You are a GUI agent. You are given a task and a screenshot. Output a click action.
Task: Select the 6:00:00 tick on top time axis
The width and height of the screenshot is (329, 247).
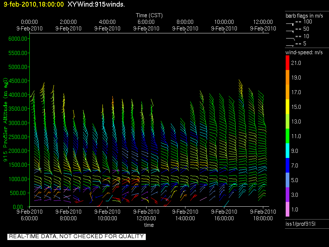(146, 22)
